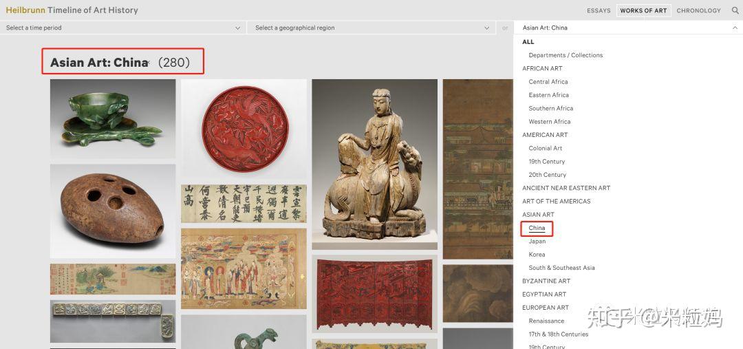Image resolution: width=743 pixels, height=349 pixels.
Task: Choose Western Africa
Action: click(549, 121)
